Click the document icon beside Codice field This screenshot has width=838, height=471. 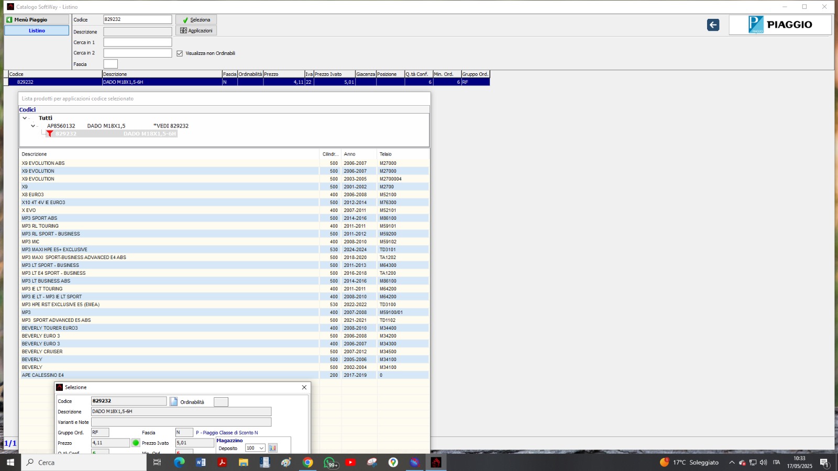point(174,401)
